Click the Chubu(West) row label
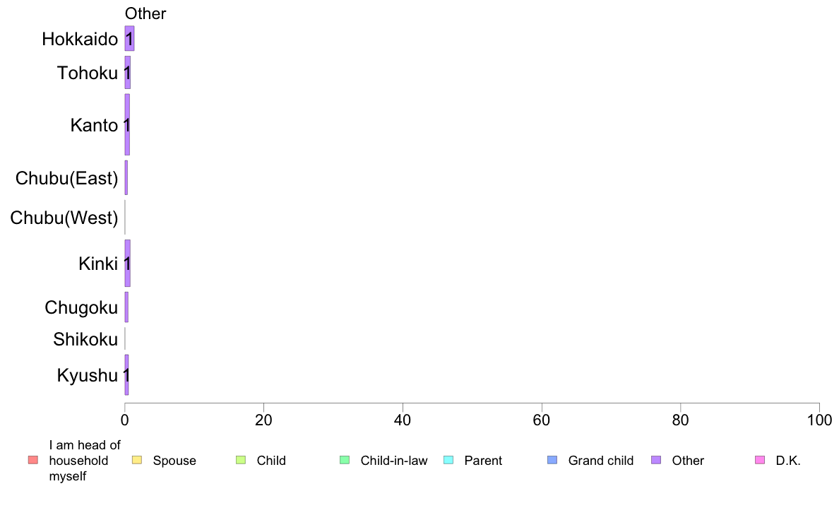This screenshot has width=839, height=520. 64,218
